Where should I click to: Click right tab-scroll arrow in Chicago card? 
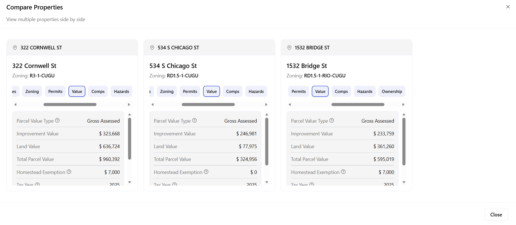tap(266, 105)
